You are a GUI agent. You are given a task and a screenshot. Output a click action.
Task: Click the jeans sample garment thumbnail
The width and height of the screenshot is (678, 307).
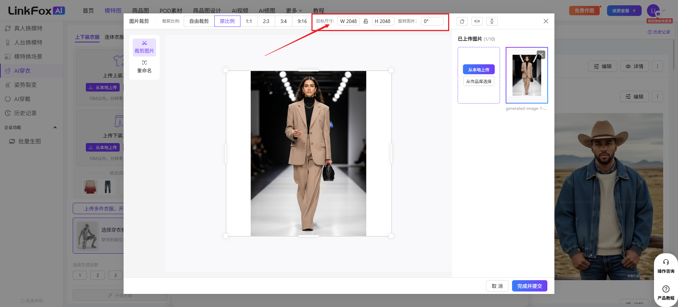coord(108,187)
